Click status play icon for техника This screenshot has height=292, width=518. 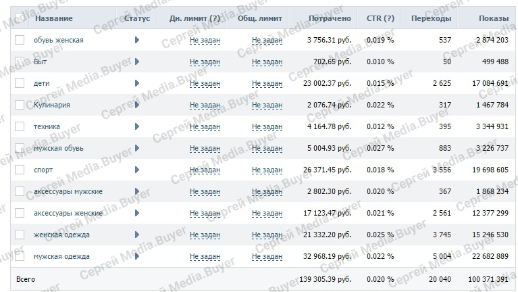(x=137, y=126)
